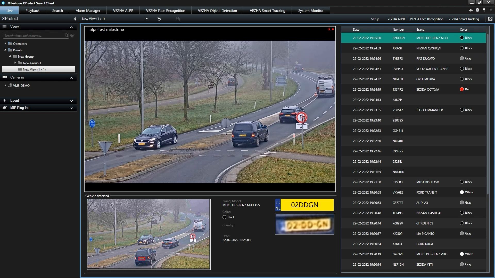Click the Event lightning icon

[5, 100]
